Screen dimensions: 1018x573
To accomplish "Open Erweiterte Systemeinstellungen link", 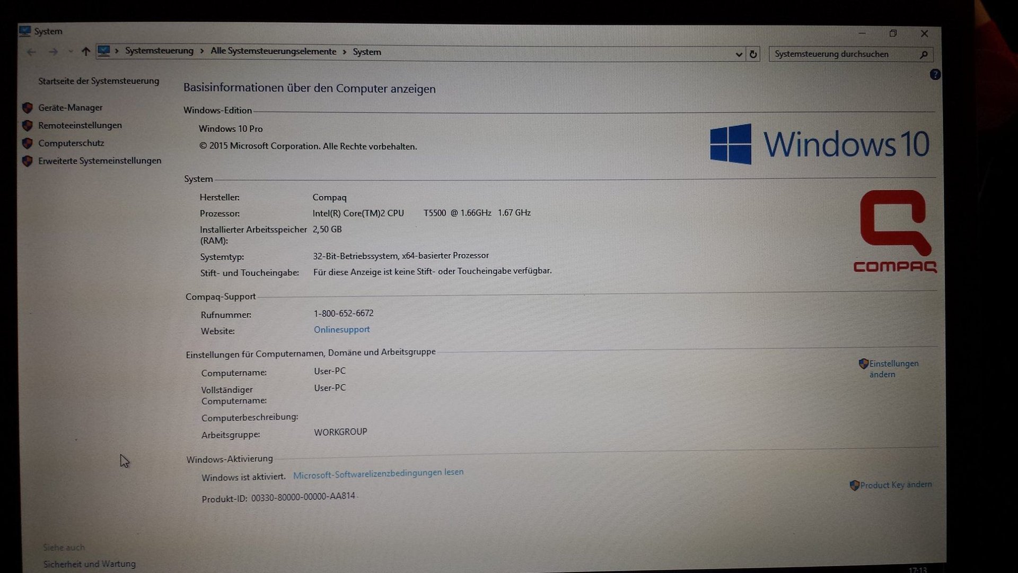I will [100, 161].
